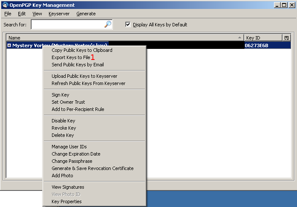The height and width of the screenshot is (207, 297).
Task: Minimize the Key Management window
Action: (x=277, y=5)
